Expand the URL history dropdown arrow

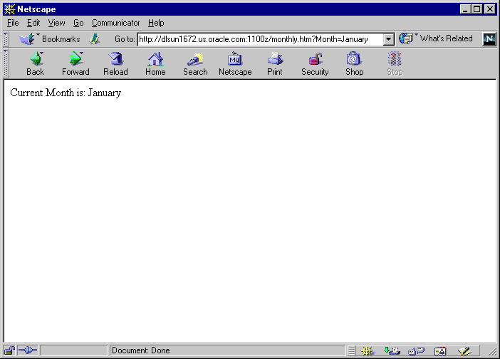388,39
